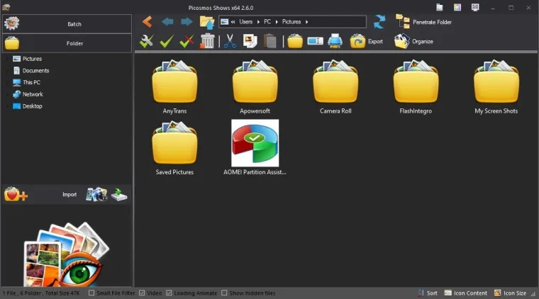Switch to the Batch panel

point(67,24)
